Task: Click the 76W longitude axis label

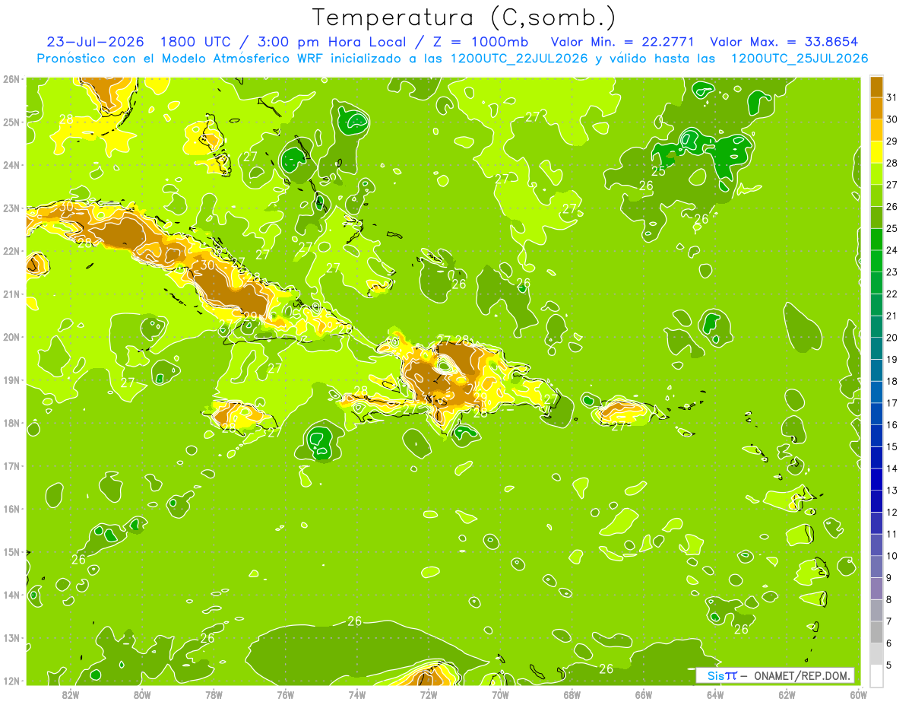Action: coord(285,694)
